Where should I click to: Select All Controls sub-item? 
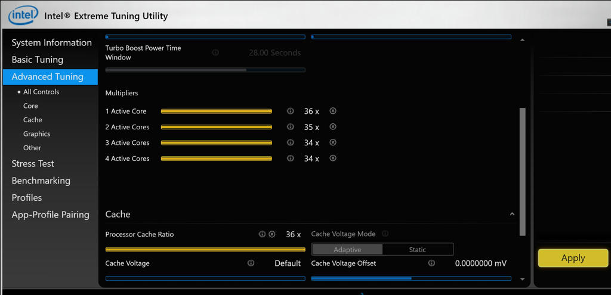coord(41,92)
